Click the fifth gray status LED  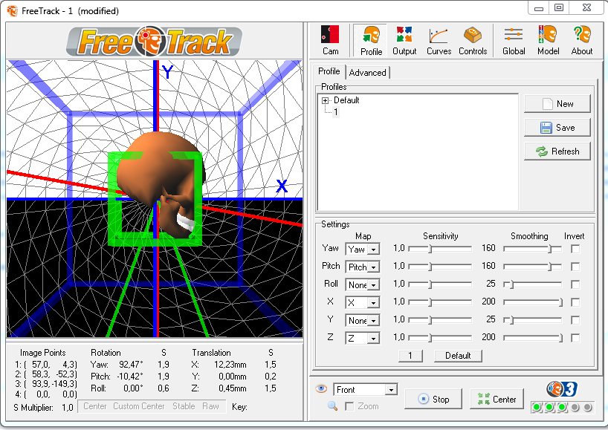(x=588, y=407)
